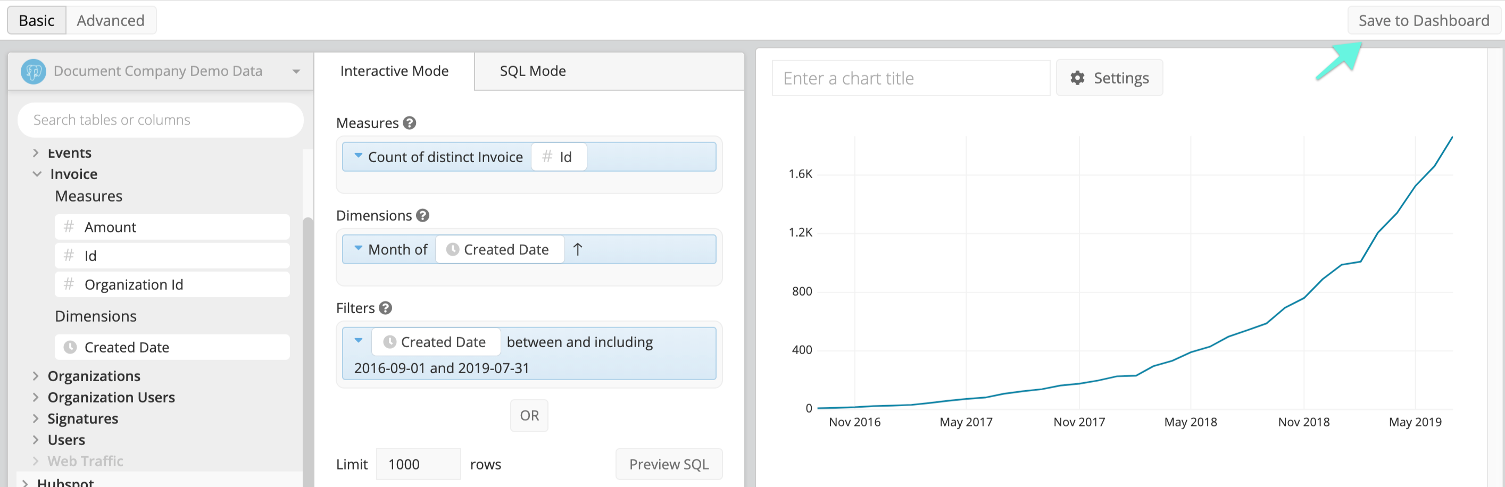Screen dimensions: 1505x487
Task: Click the Settings gear icon
Action: 1077,78
